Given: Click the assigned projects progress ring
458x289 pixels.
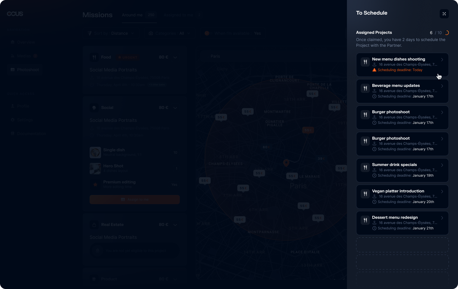Looking at the screenshot, I should (x=446, y=33).
